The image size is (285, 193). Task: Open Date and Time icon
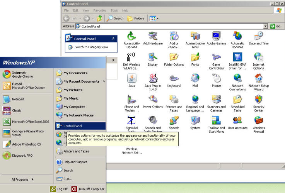pos(259,36)
